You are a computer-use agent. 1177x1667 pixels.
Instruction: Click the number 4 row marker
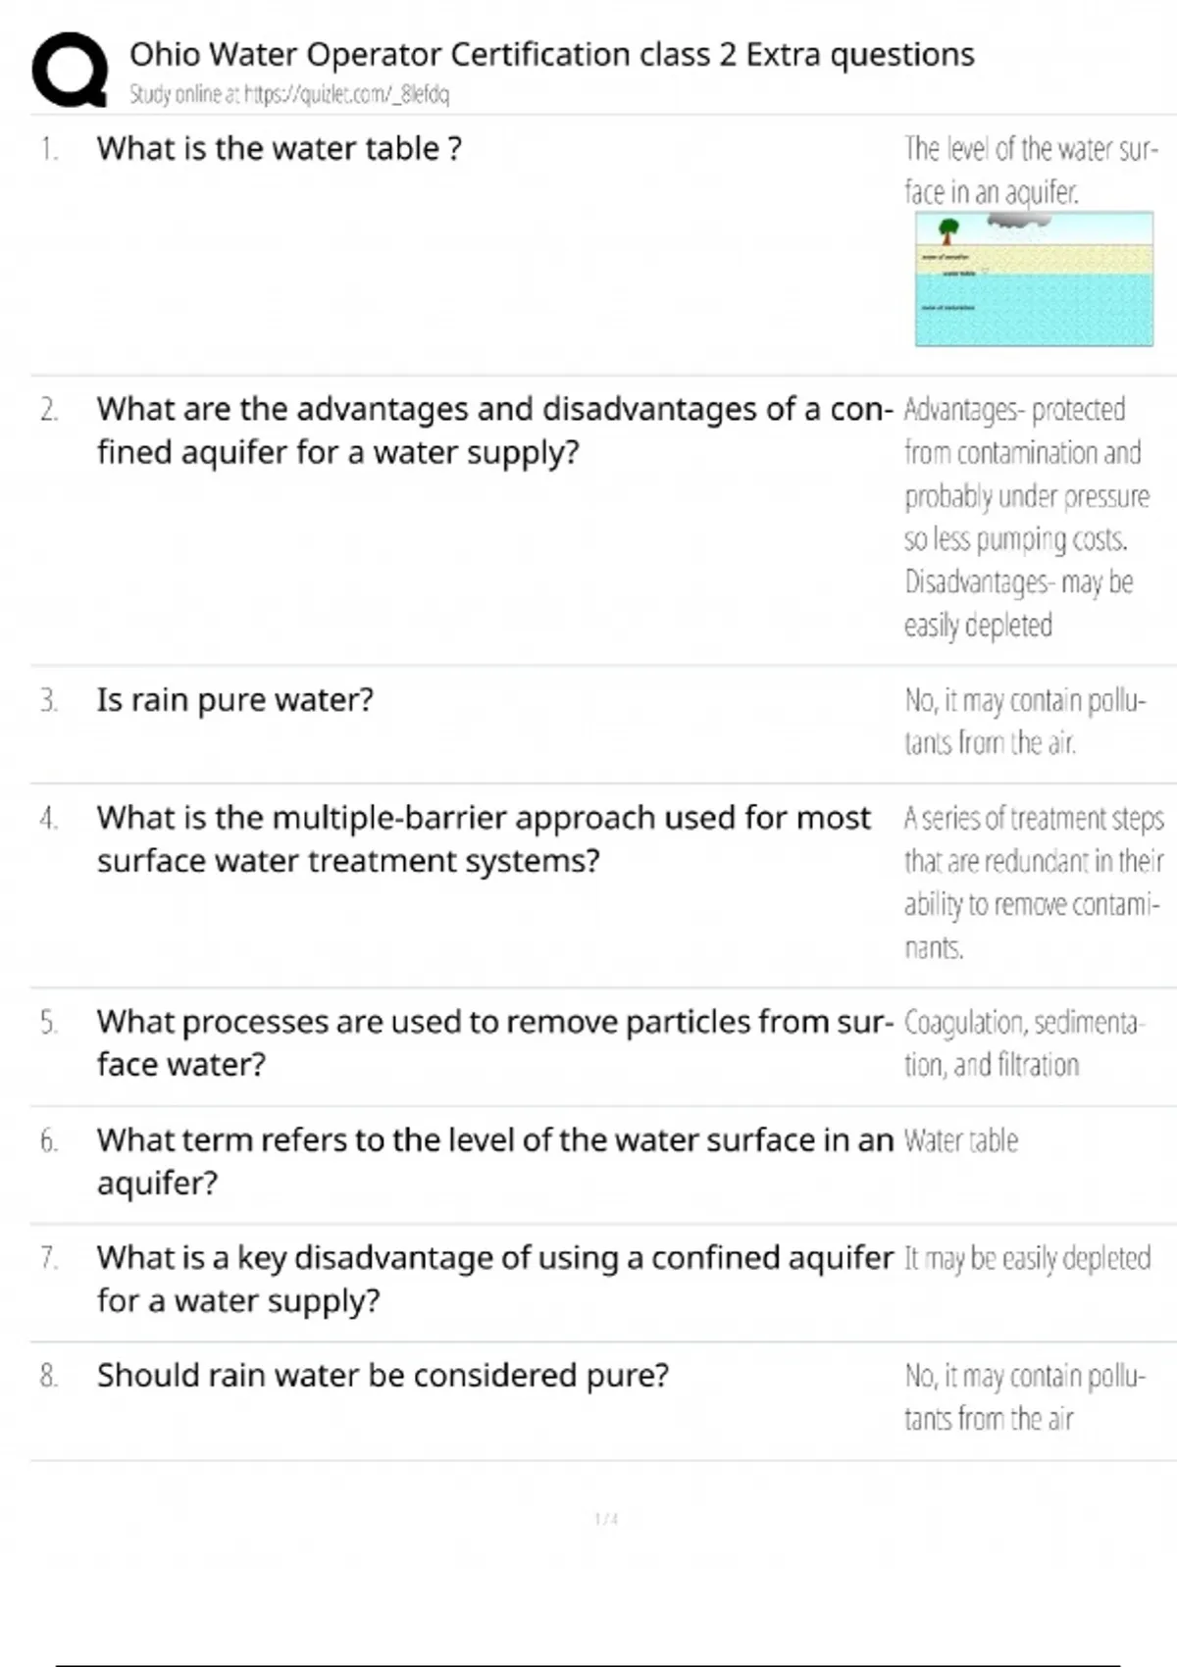pyautogui.click(x=49, y=818)
